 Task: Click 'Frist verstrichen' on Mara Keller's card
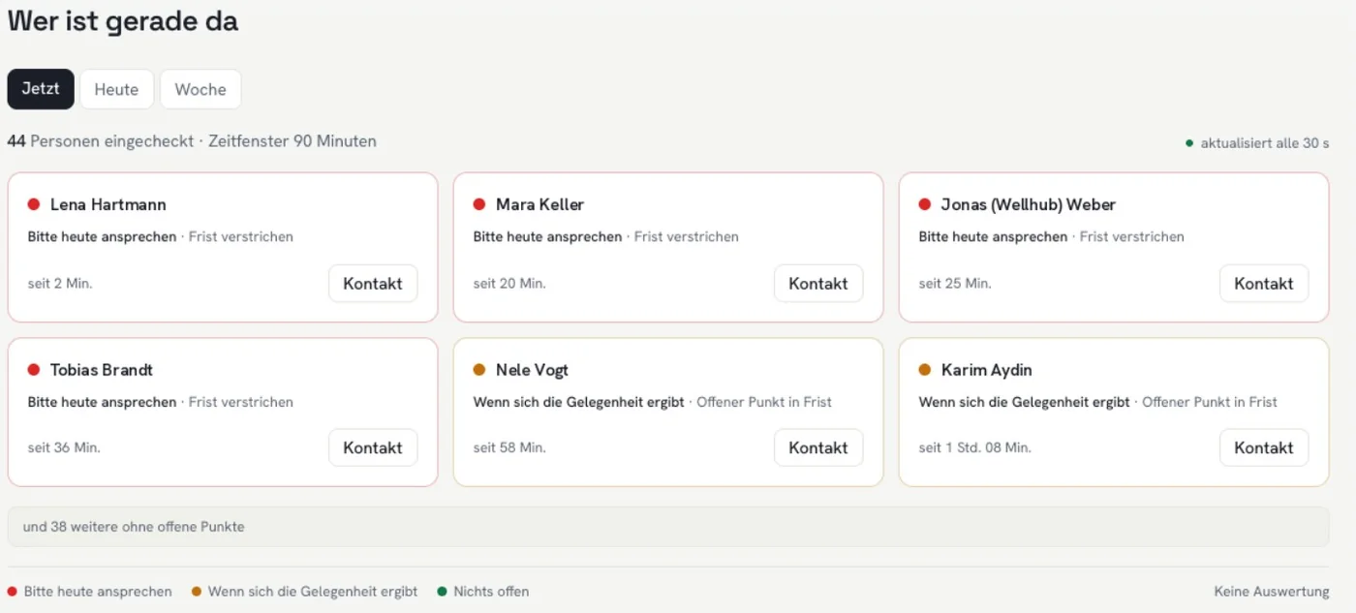coord(687,236)
